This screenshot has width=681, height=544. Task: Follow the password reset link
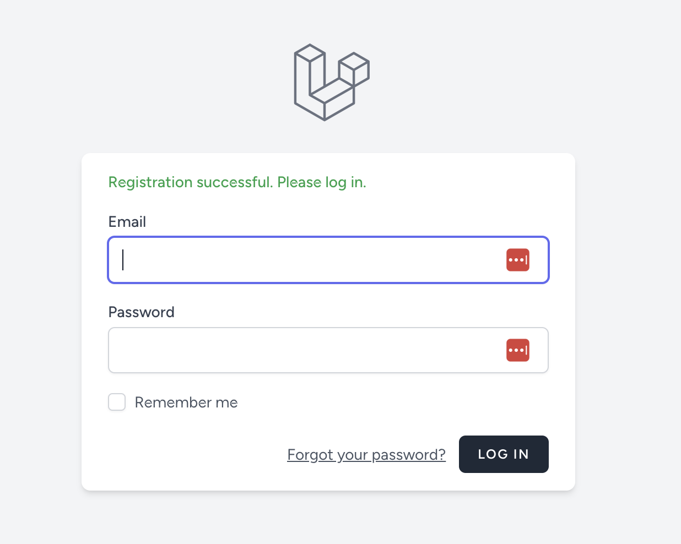(366, 455)
